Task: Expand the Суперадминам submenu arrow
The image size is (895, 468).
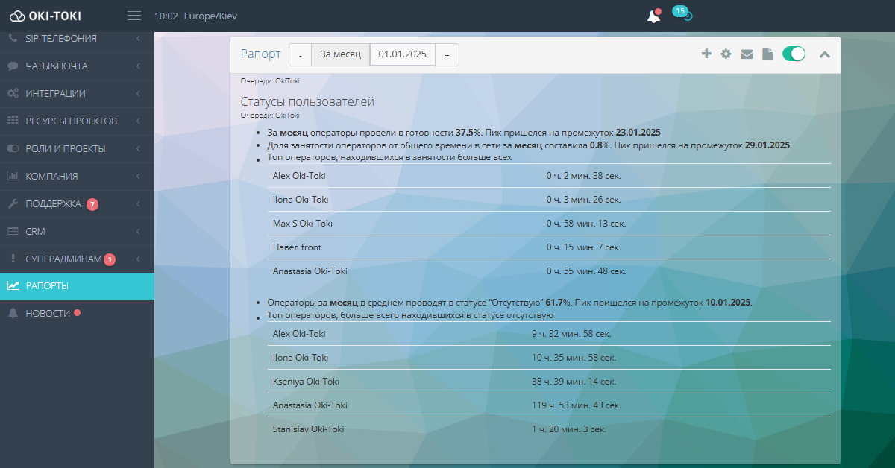Action: coord(139,259)
